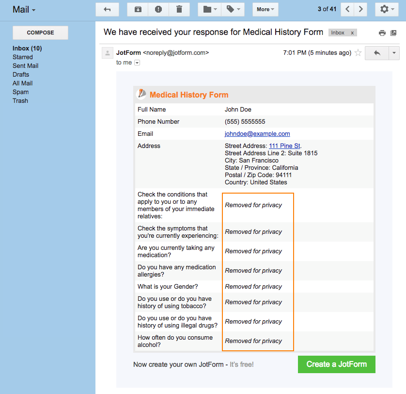
Task: Click the sender avatar icon
Action: [x=107, y=53]
